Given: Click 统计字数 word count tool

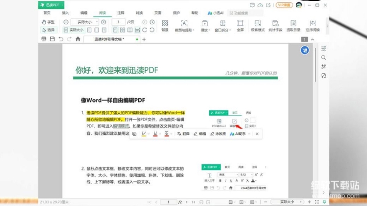Looking at the screenshot, I should coord(275,26).
